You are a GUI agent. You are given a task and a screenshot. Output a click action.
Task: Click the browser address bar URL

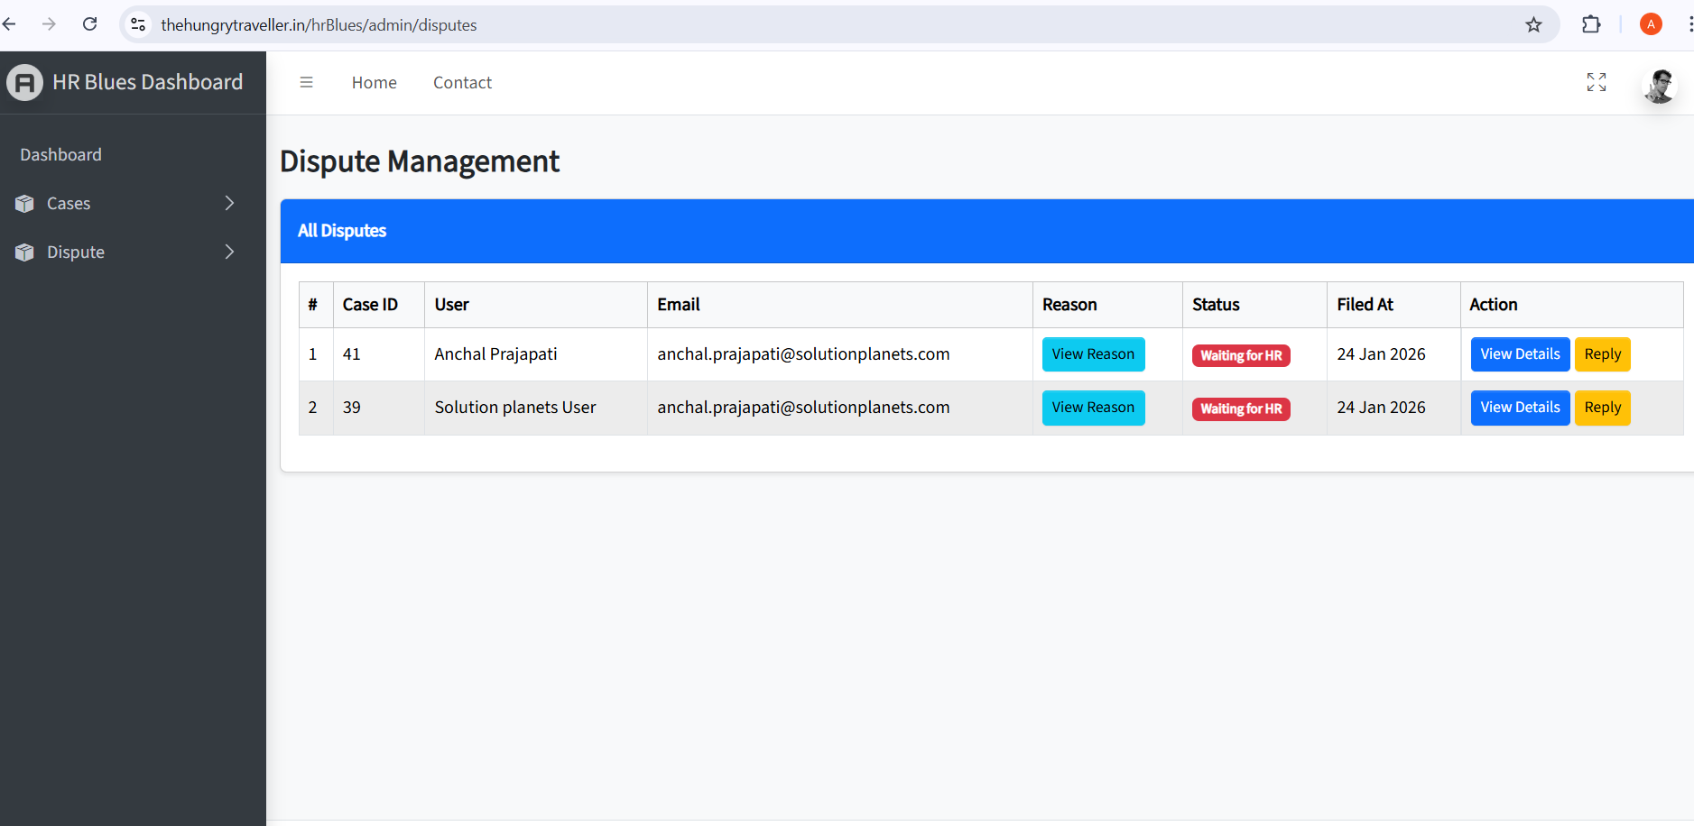(319, 25)
